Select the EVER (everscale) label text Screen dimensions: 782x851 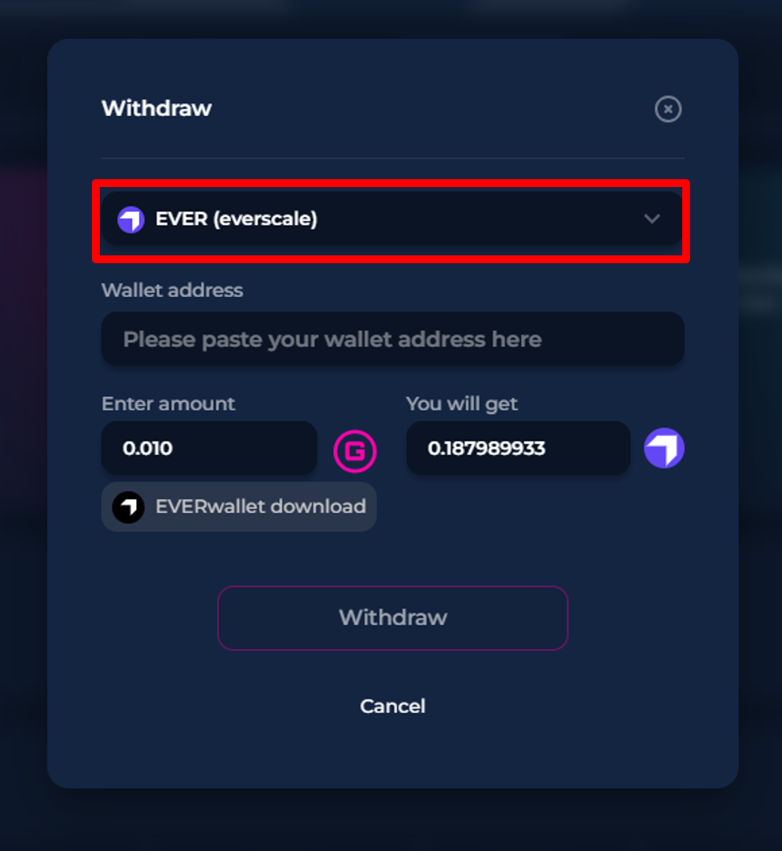236,218
